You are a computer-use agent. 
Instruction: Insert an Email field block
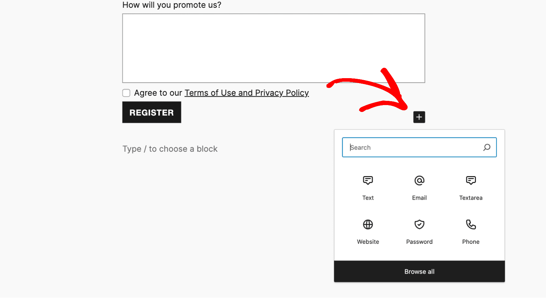click(419, 188)
